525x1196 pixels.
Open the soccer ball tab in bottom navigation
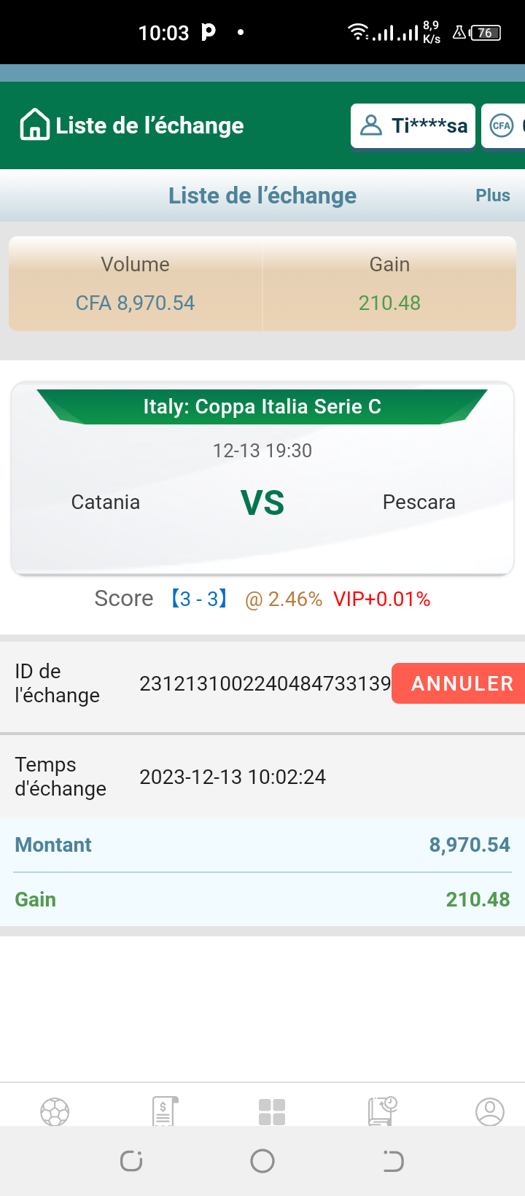(x=55, y=1111)
